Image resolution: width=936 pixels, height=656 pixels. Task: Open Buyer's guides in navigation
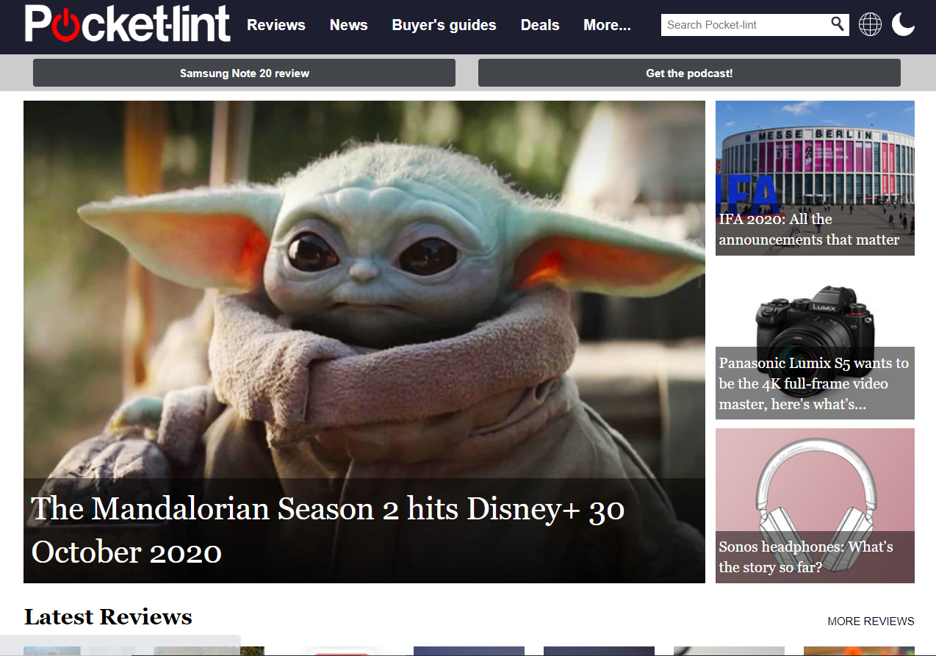(444, 25)
